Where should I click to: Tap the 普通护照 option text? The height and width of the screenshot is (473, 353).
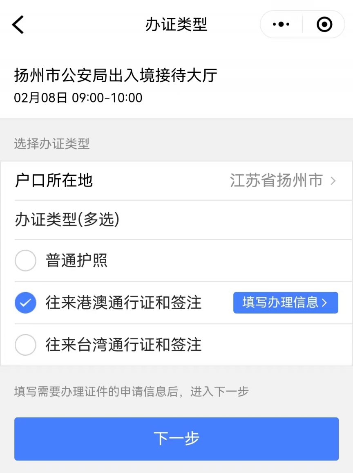(x=77, y=260)
